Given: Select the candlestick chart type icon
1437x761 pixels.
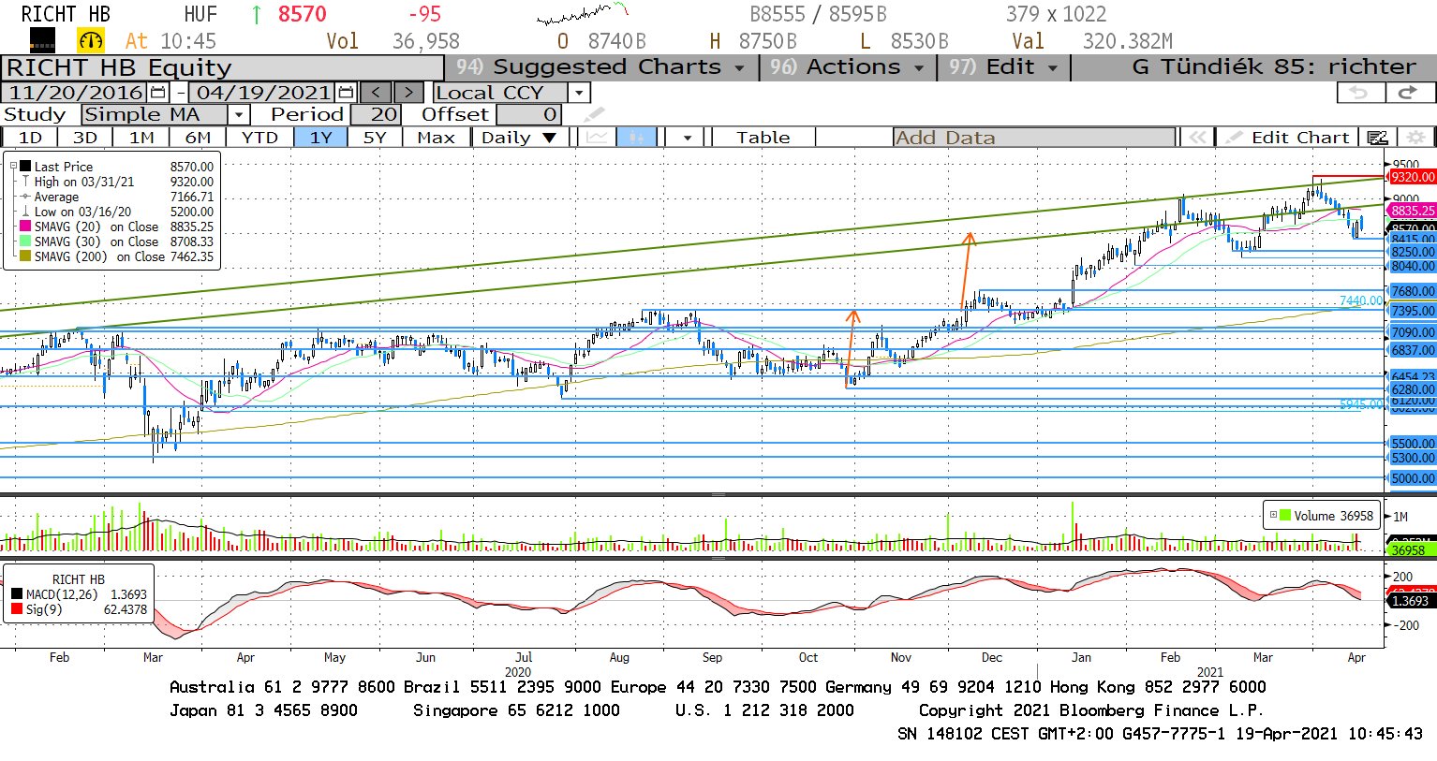Looking at the screenshot, I should 636,138.
